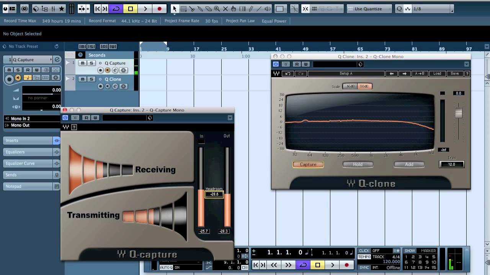Screen dimensions: 490x275
Task: Click the Headroom value field in Q-Capture
Action: coord(214,194)
